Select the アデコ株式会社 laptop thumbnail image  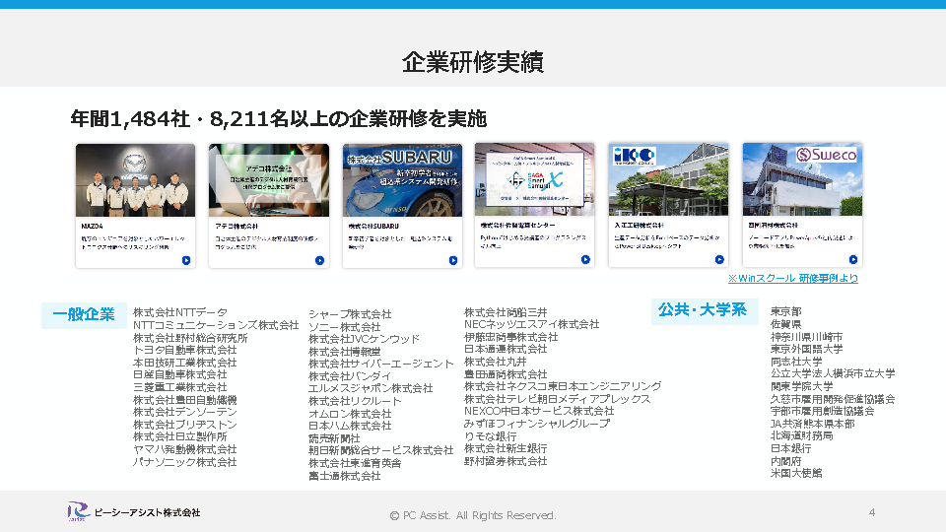pos(269,180)
